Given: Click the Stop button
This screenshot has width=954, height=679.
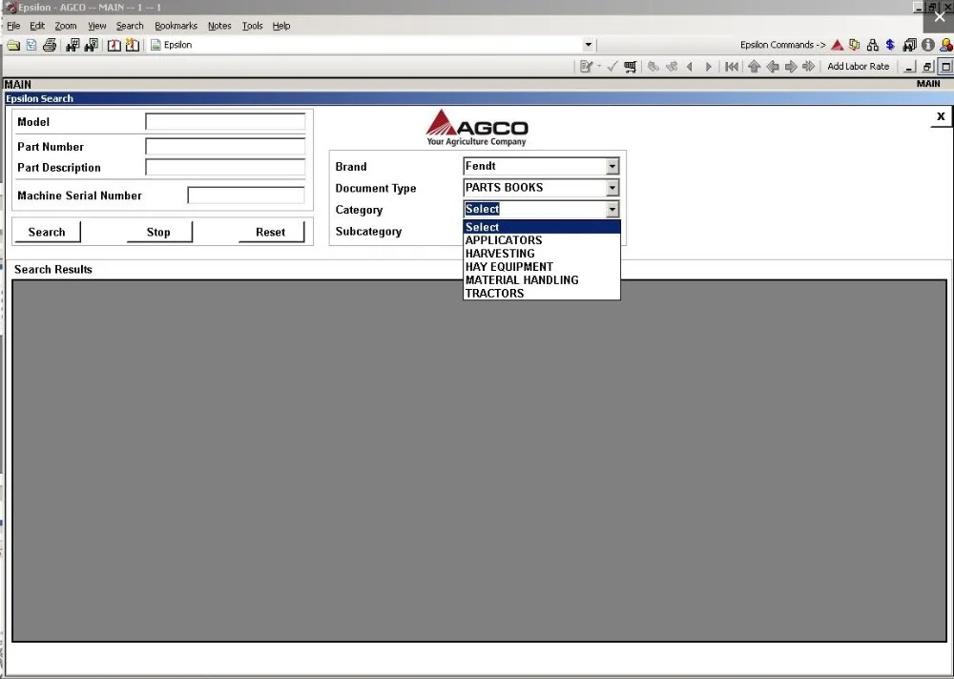Looking at the screenshot, I should click(158, 232).
